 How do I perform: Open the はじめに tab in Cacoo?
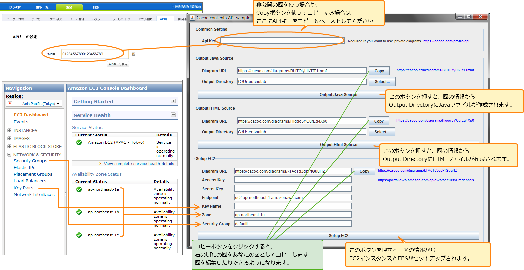click(x=15, y=7)
